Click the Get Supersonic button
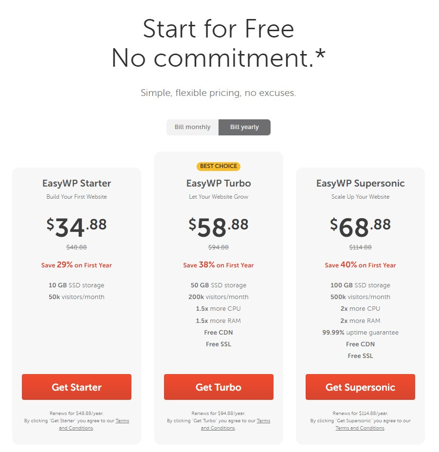Viewport: 439px width, 452px height. [x=360, y=387]
